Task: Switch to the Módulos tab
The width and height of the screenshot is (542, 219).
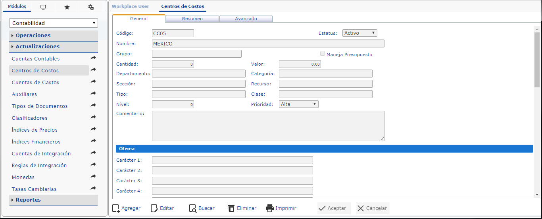Action: click(x=17, y=6)
